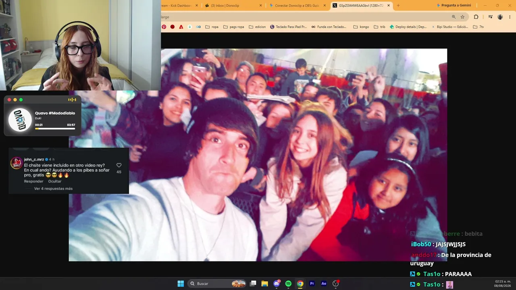This screenshot has width=516, height=290.
Task: Open the Chrome profile avatar
Action: point(500,17)
